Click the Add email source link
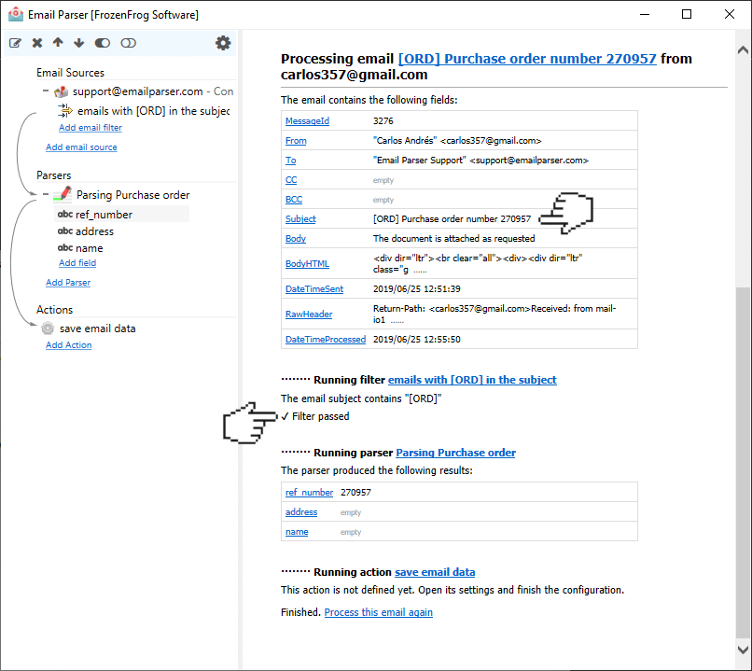The height and width of the screenshot is (671, 752). (81, 147)
